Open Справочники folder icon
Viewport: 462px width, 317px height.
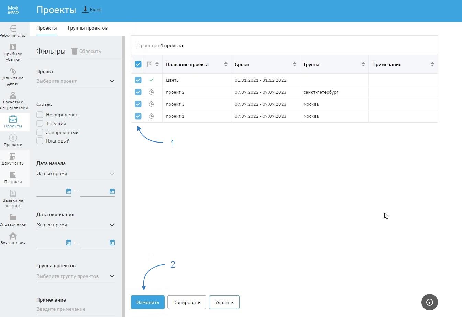[x=13, y=218]
